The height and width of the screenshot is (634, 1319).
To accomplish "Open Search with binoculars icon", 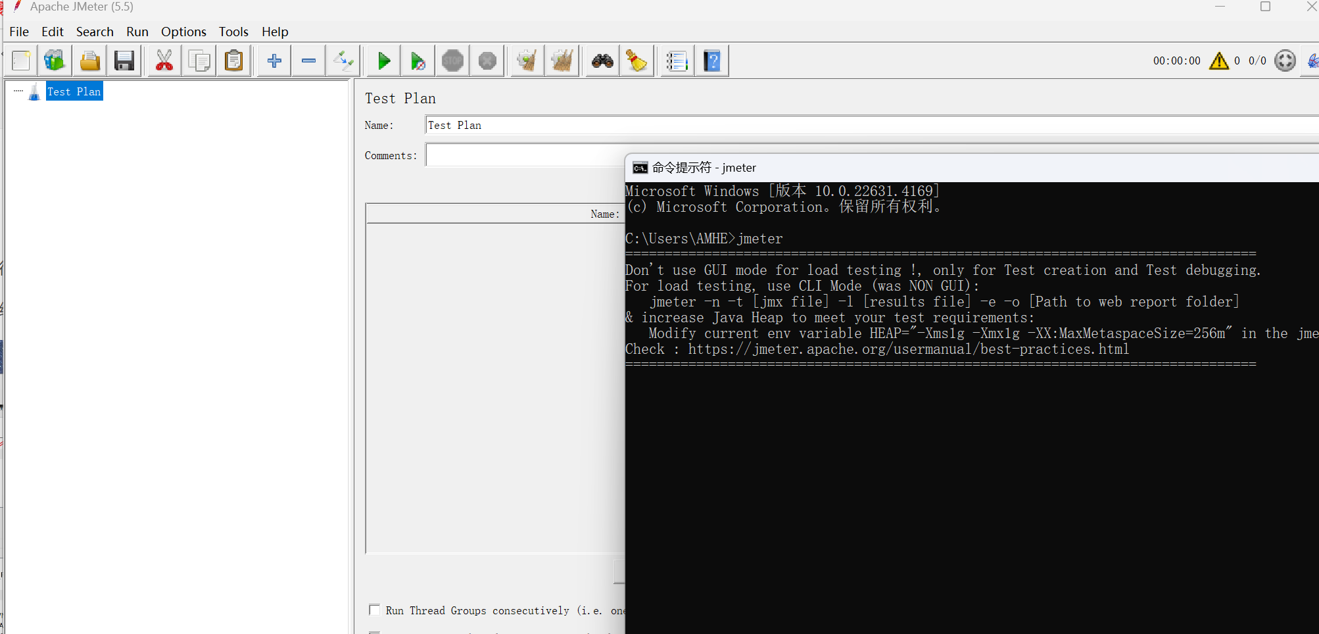I will tap(602, 61).
